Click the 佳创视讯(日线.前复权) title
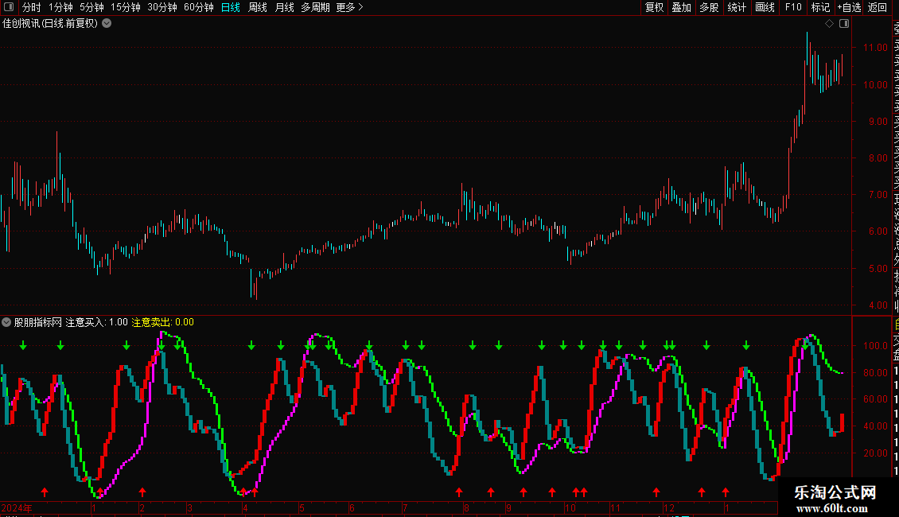Screen dimensions: 899x517 coord(50,24)
